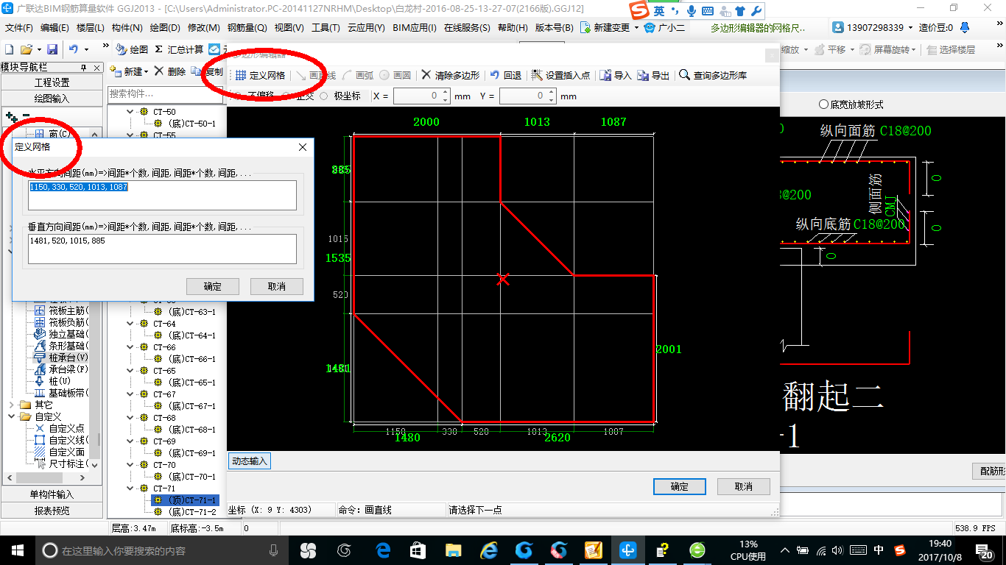Image resolution: width=1006 pixels, height=565 pixels.
Task: Select the 画弧 arc drawing tool
Action: 358,75
